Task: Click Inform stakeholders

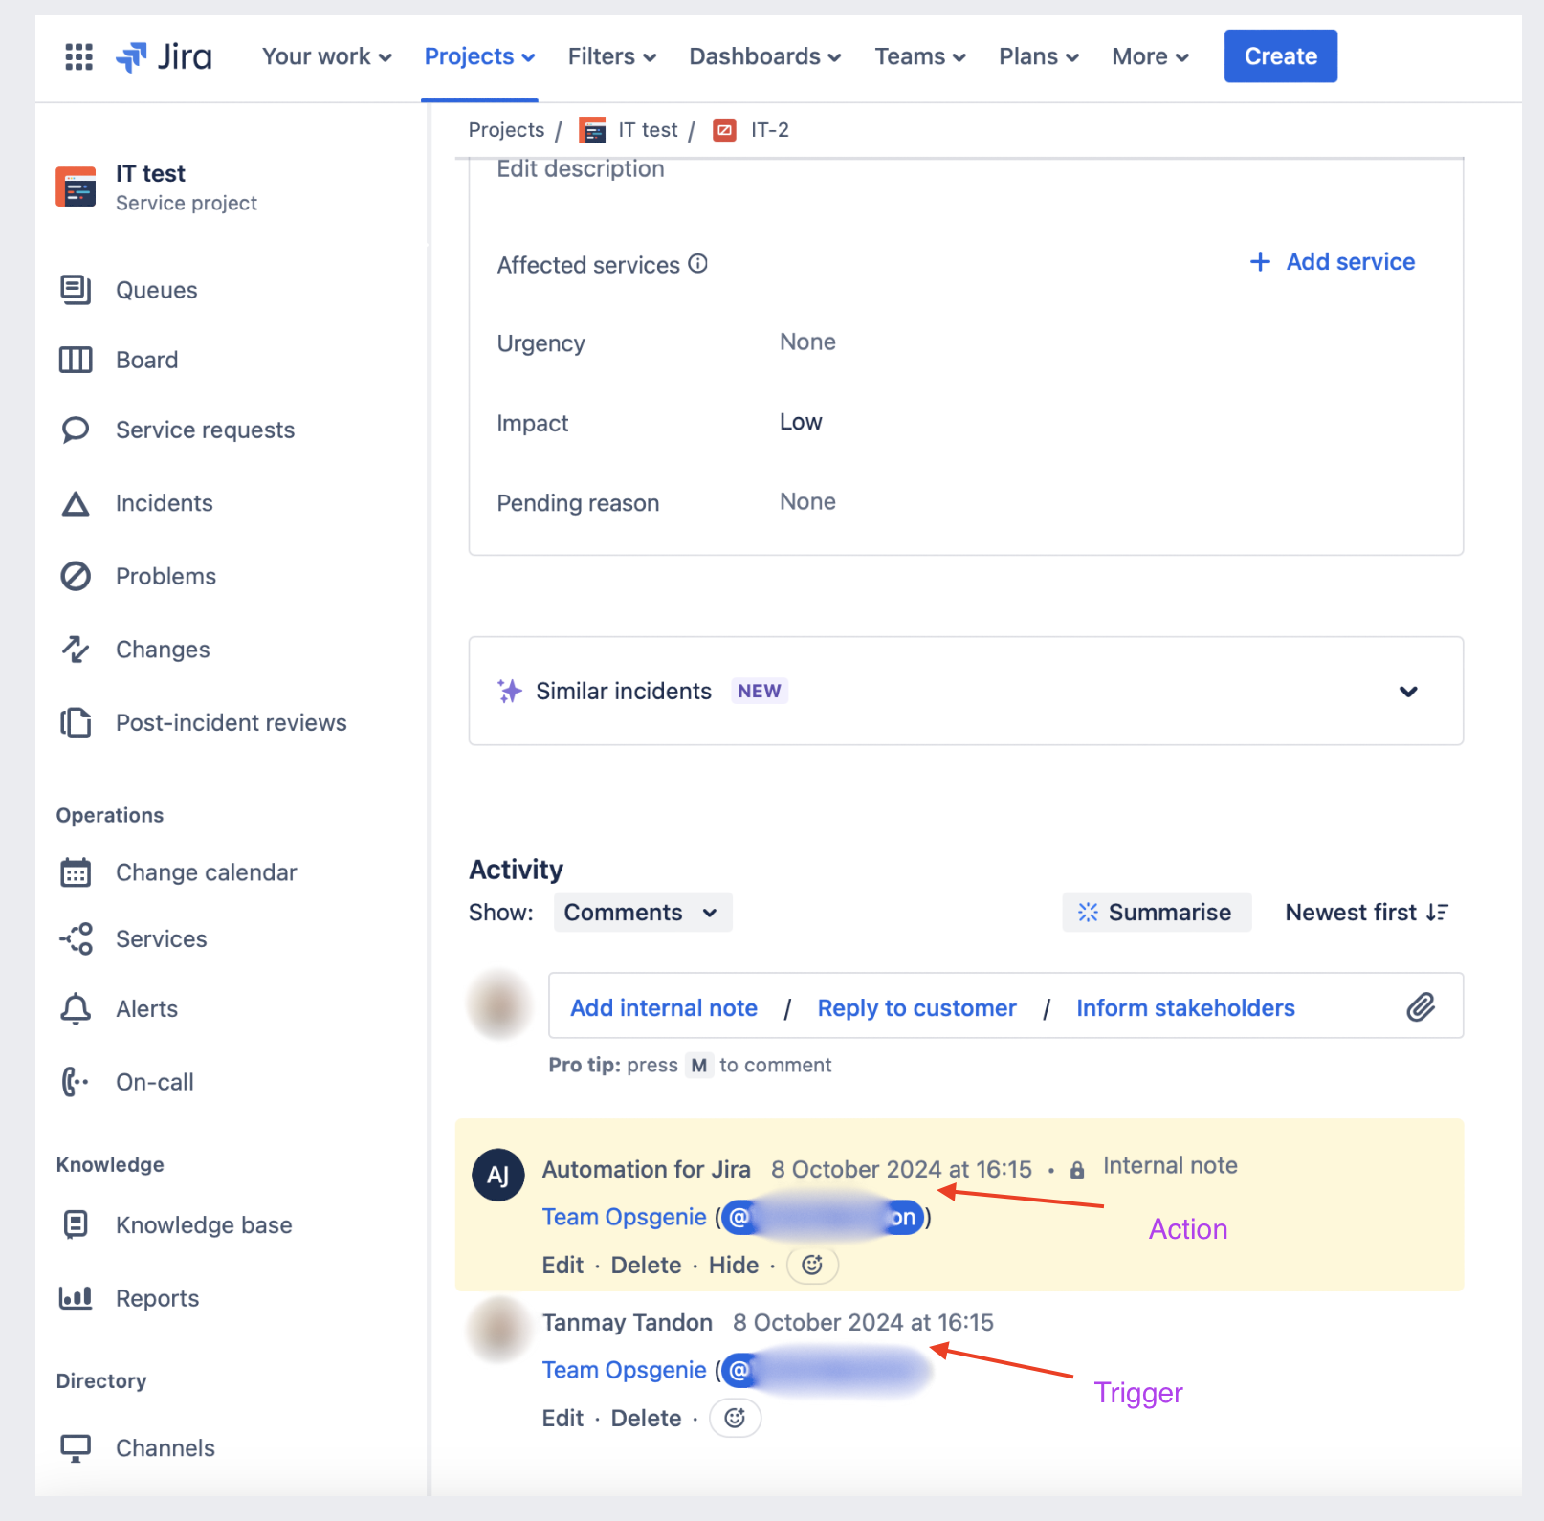Action: coord(1186,1007)
